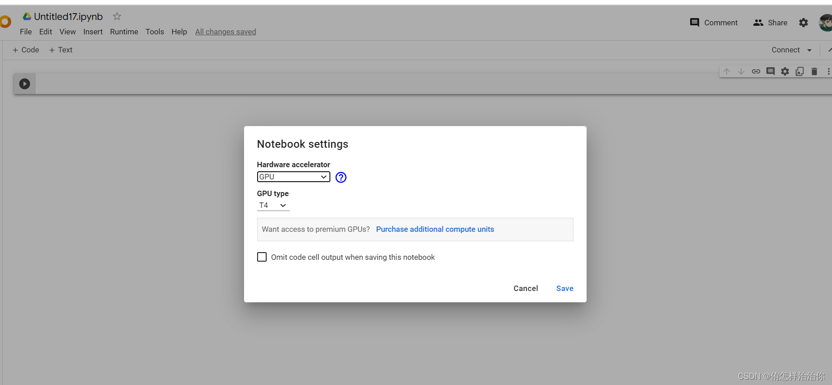Screen dimensions: 832x385
Task: Open the Runtime menu
Action: tap(124, 32)
